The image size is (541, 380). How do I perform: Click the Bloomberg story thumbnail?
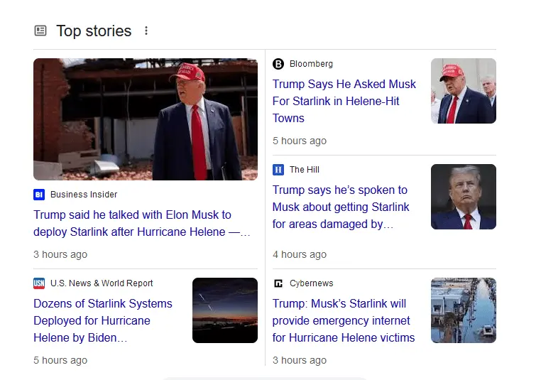pyautogui.click(x=463, y=91)
